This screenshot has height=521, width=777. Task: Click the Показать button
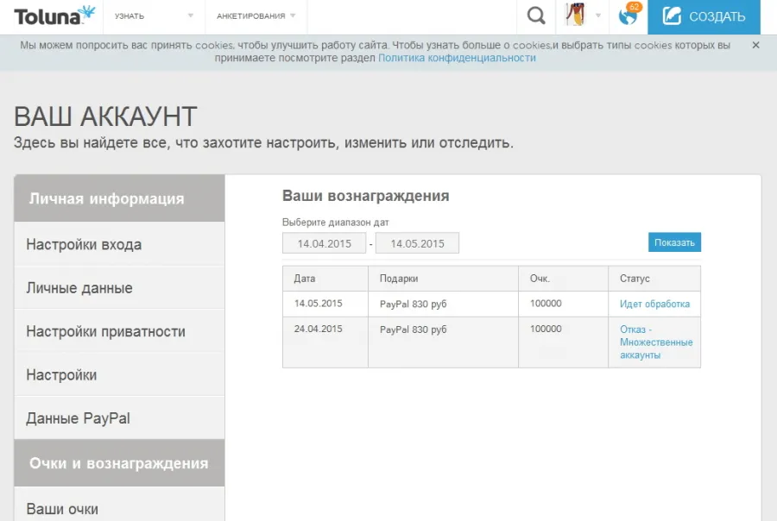pos(674,242)
